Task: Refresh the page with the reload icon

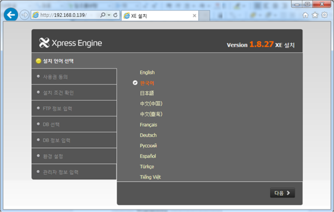Action: (115, 15)
